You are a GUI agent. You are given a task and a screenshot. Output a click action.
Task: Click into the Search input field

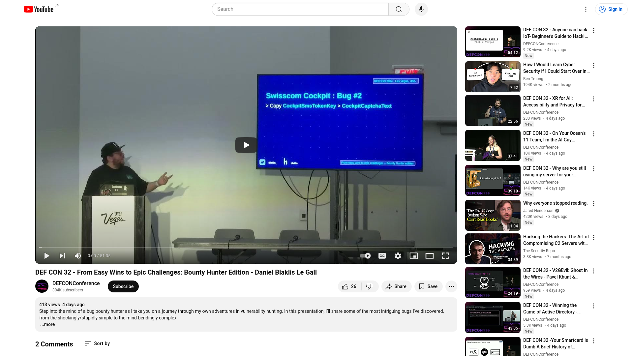pos(300,9)
